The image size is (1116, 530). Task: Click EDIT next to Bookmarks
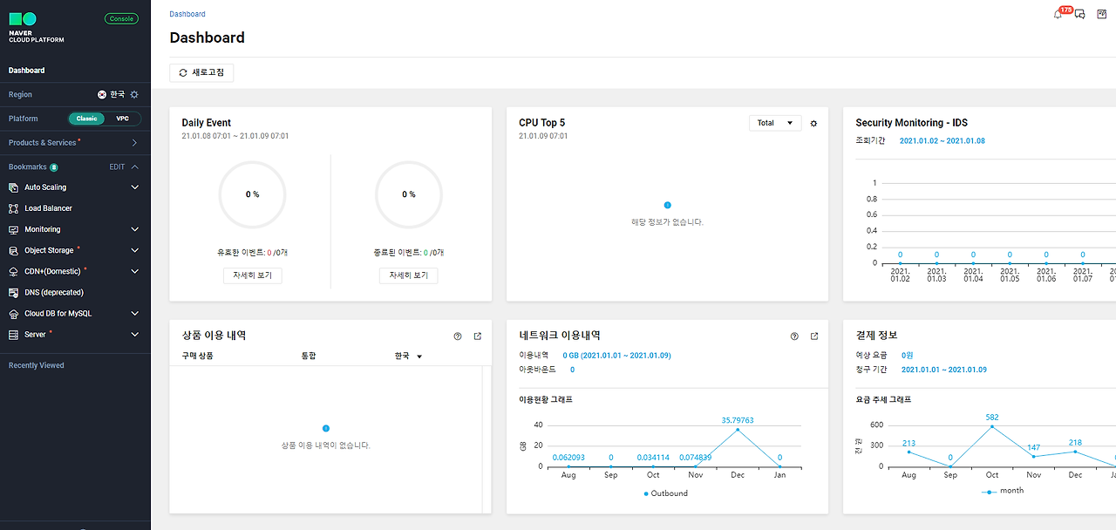click(x=117, y=166)
